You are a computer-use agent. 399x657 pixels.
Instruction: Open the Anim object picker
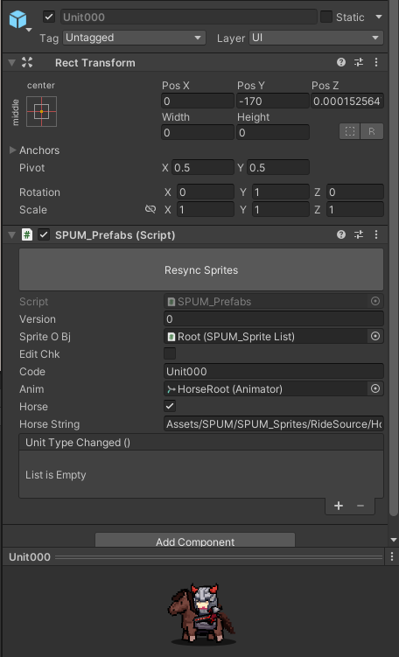coord(375,388)
